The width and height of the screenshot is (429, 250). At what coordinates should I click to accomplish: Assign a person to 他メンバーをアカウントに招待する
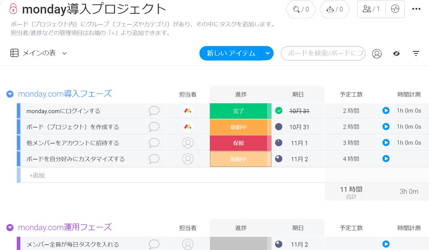(188, 143)
